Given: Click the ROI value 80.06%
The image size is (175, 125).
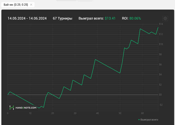Looking at the screenshot, I should coord(135,18).
